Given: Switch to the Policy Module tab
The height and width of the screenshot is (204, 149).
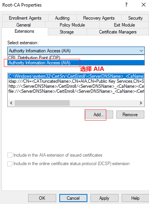Looking at the screenshot, I should [72, 25].
